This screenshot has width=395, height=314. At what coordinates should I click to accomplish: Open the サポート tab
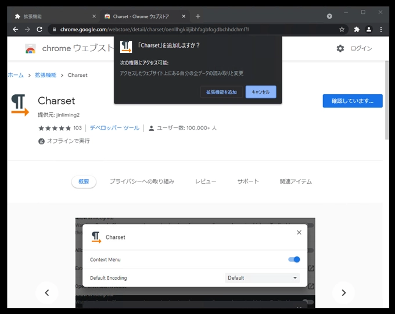248,181
